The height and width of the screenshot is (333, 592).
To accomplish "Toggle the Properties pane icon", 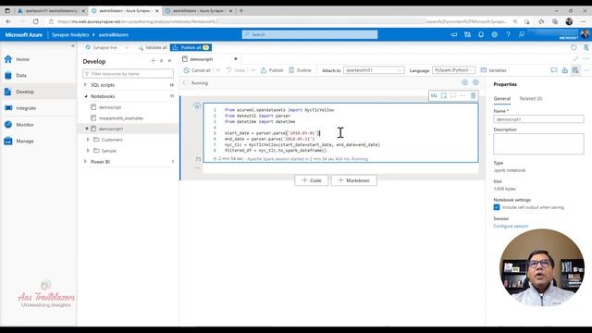I will coord(575,70).
